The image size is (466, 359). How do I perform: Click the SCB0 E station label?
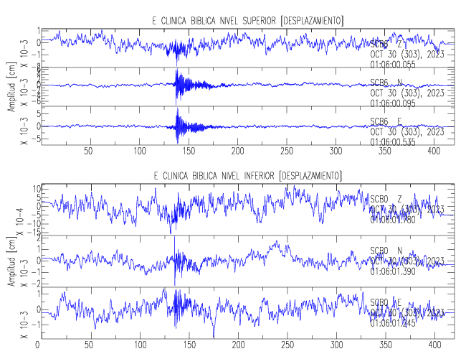click(386, 302)
